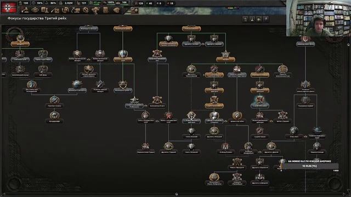Select the Дружба с Грецией focus

tap(168, 149)
